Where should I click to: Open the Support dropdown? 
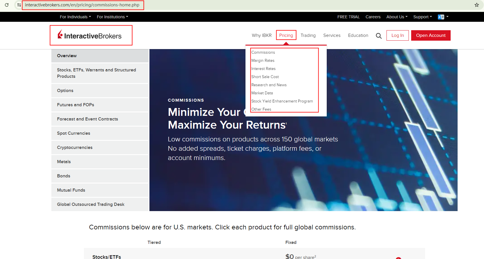pos(422,17)
